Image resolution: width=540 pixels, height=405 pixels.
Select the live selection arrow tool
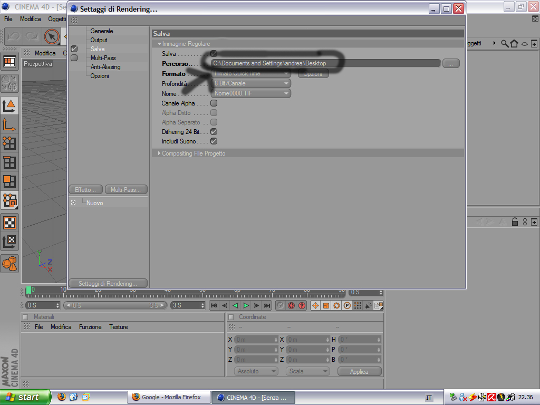coord(52,36)
